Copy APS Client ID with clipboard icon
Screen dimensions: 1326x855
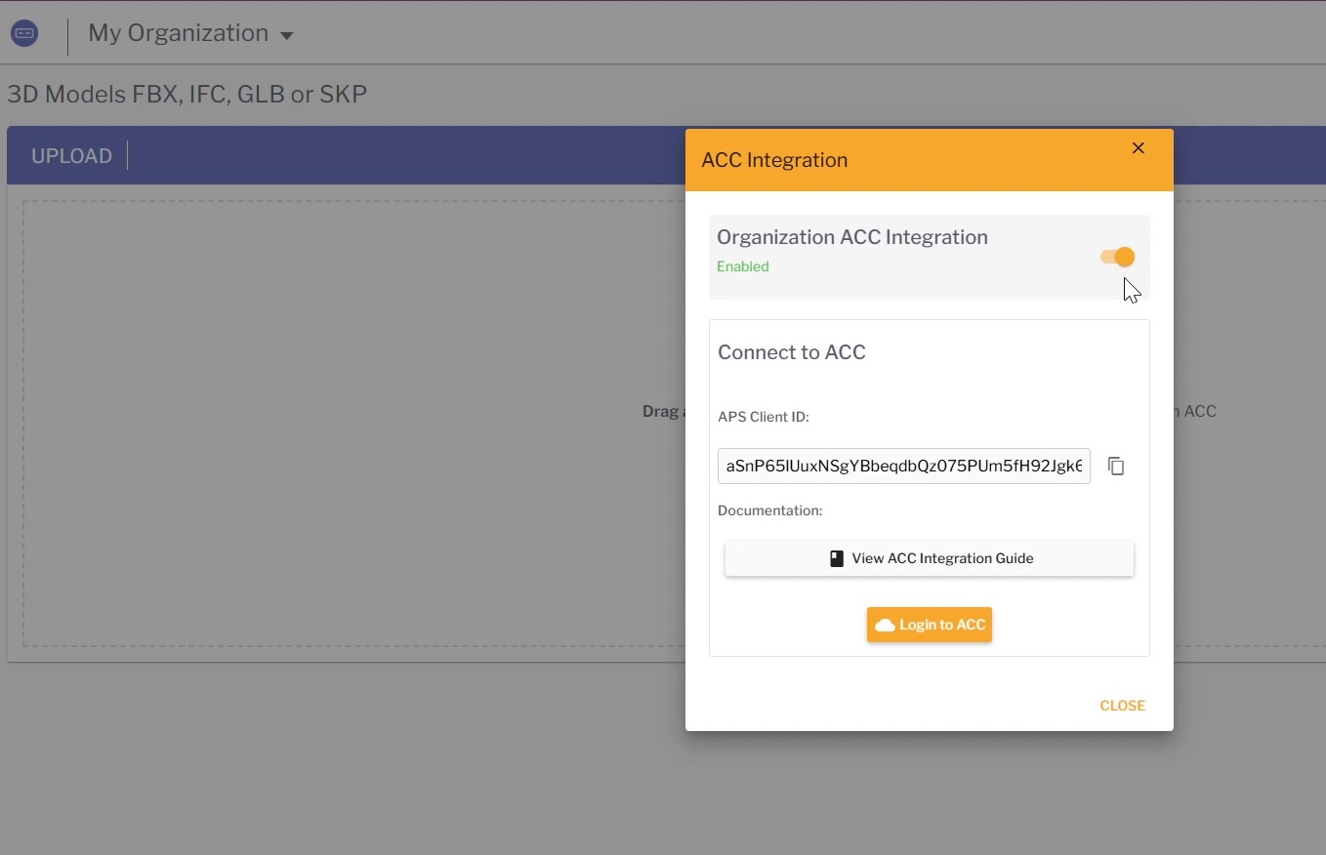point(1116,467)
